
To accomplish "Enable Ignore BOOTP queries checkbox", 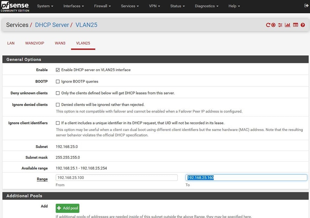I will click(x=58, y=82).
